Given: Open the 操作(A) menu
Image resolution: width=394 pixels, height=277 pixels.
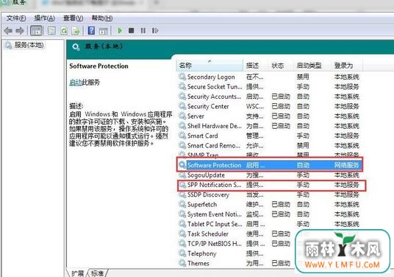Looking at the screenshot, I should click(45, 18).
